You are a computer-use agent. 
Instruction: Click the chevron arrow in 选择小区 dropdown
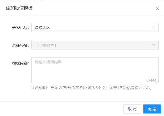[153, 28]
